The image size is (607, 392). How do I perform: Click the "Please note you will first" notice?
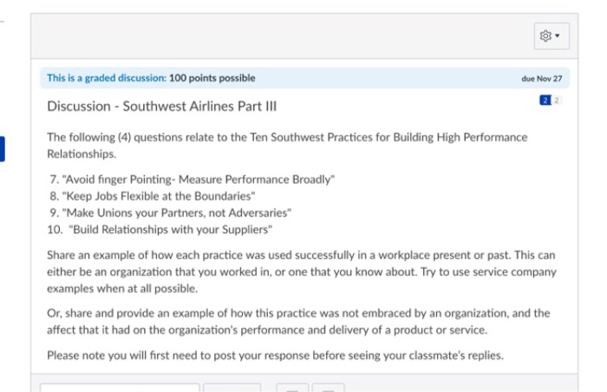(275, 356)
